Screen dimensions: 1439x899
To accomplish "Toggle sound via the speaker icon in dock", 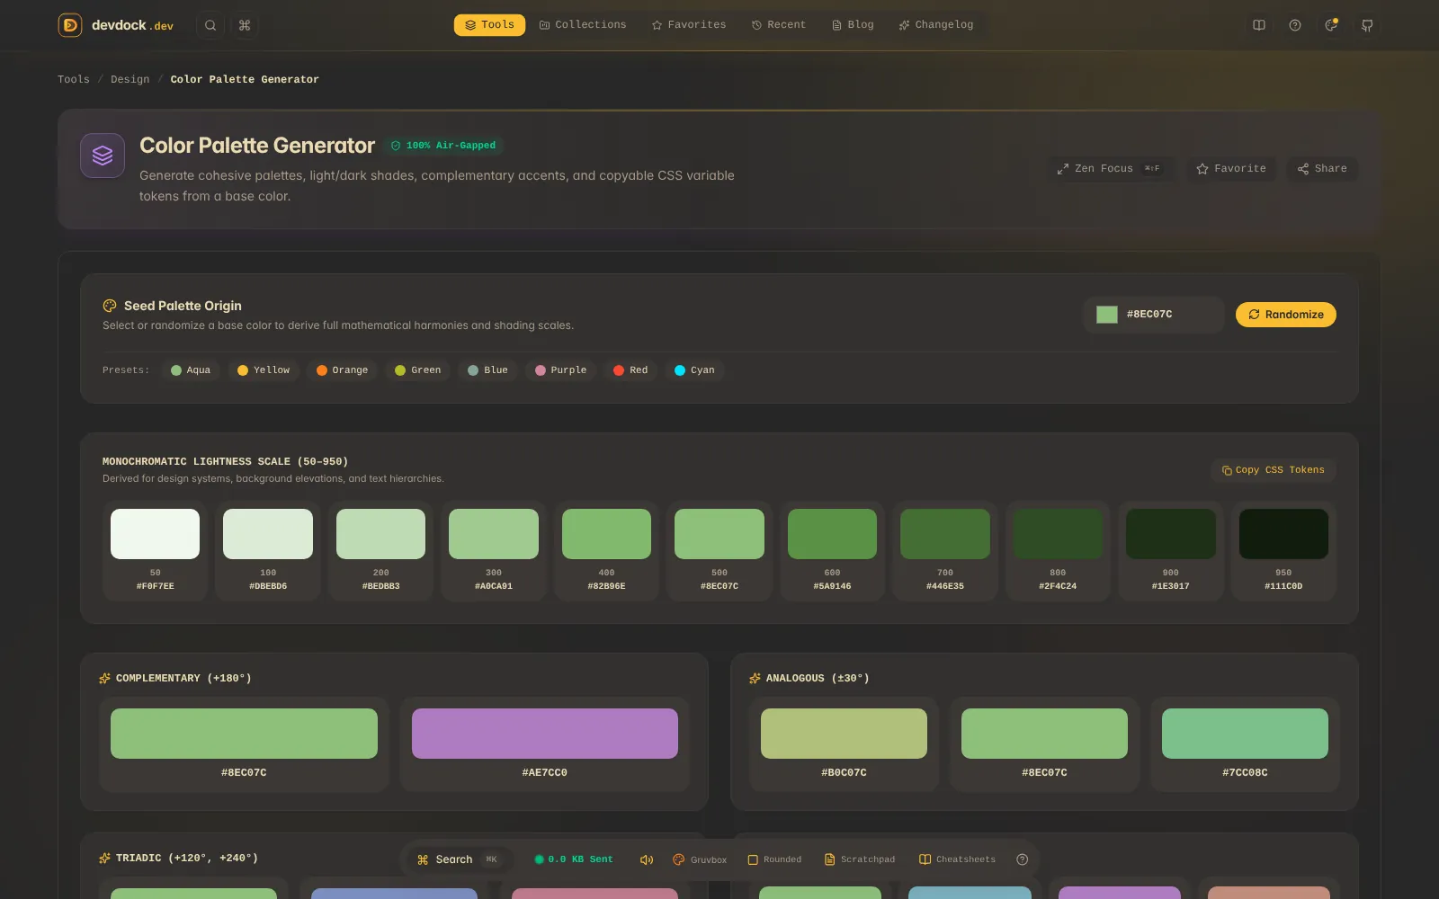I will coord(647,859).
